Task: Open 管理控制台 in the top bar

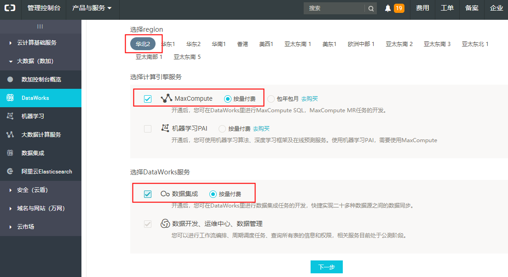Action: (x=44, y=8)
